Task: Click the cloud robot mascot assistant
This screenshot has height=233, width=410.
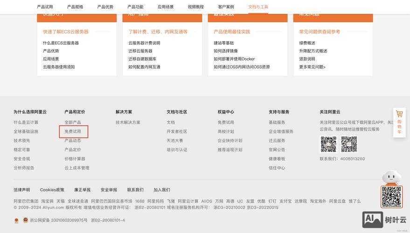Action: (x=391, y=178)
